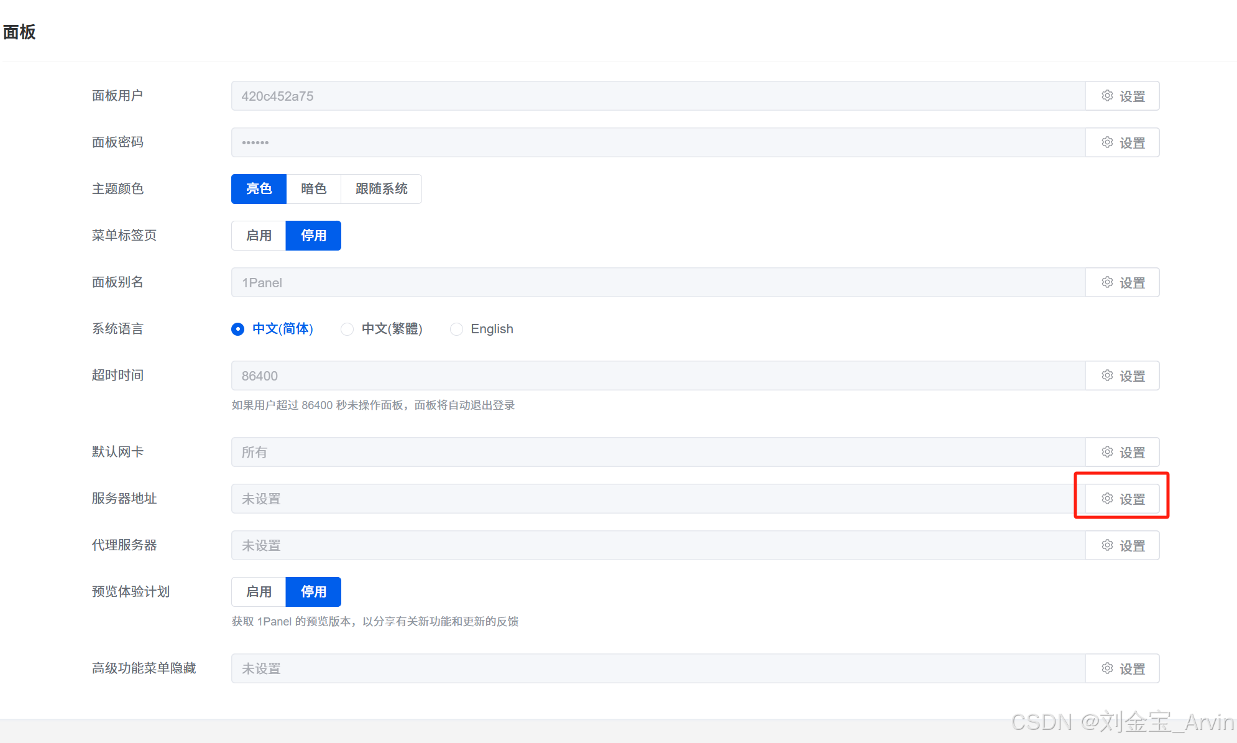Screen dimensions: 1237x743
Task: Set theme to 跟随系统
Action: pyautogui.click(x=381, y=189)
